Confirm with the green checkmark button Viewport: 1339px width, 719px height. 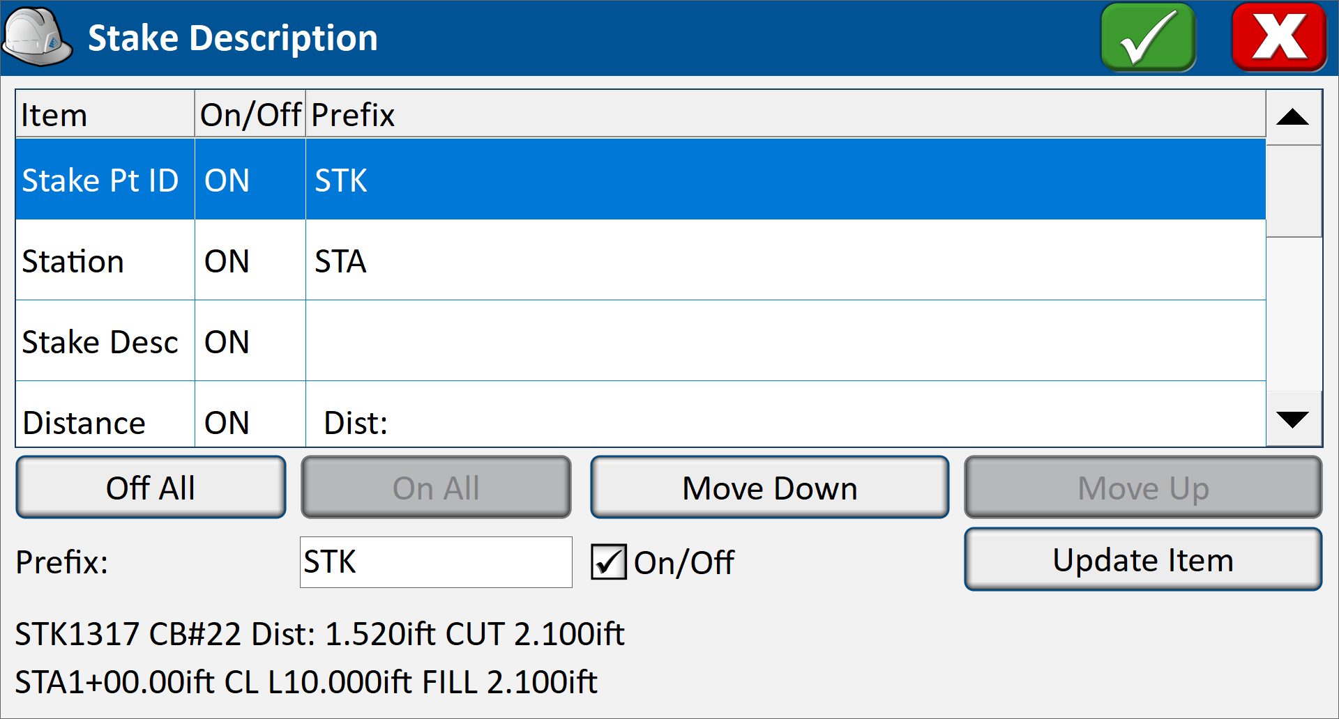click(1148, 37)
